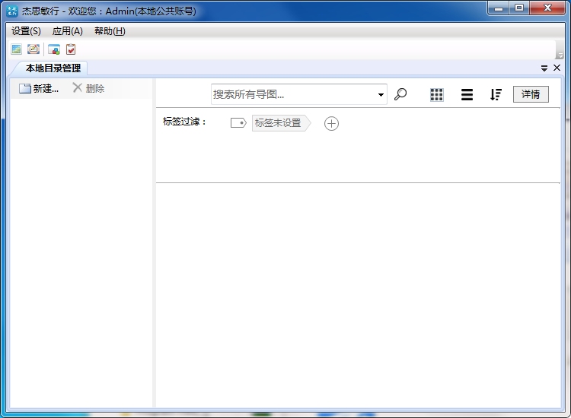Click the 详情 button
The width and height of the screenshot is (571, 418).
pos(531,94)
